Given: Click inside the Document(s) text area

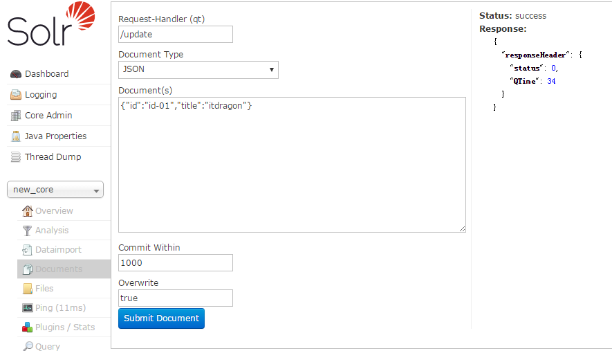Looking at the screenshot, I should [292, 165].
